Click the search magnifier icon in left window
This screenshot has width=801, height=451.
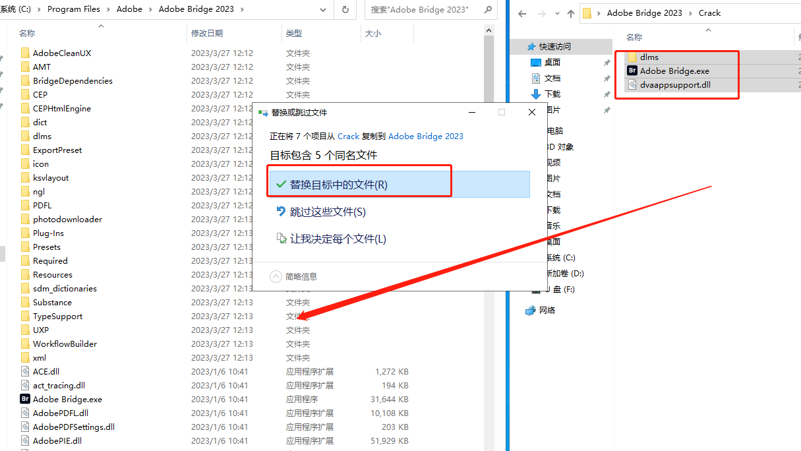(x=487, y=9)
